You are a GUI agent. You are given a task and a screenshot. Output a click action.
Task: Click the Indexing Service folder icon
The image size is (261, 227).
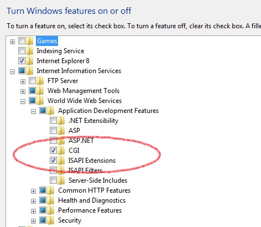(x=29, y=51)
